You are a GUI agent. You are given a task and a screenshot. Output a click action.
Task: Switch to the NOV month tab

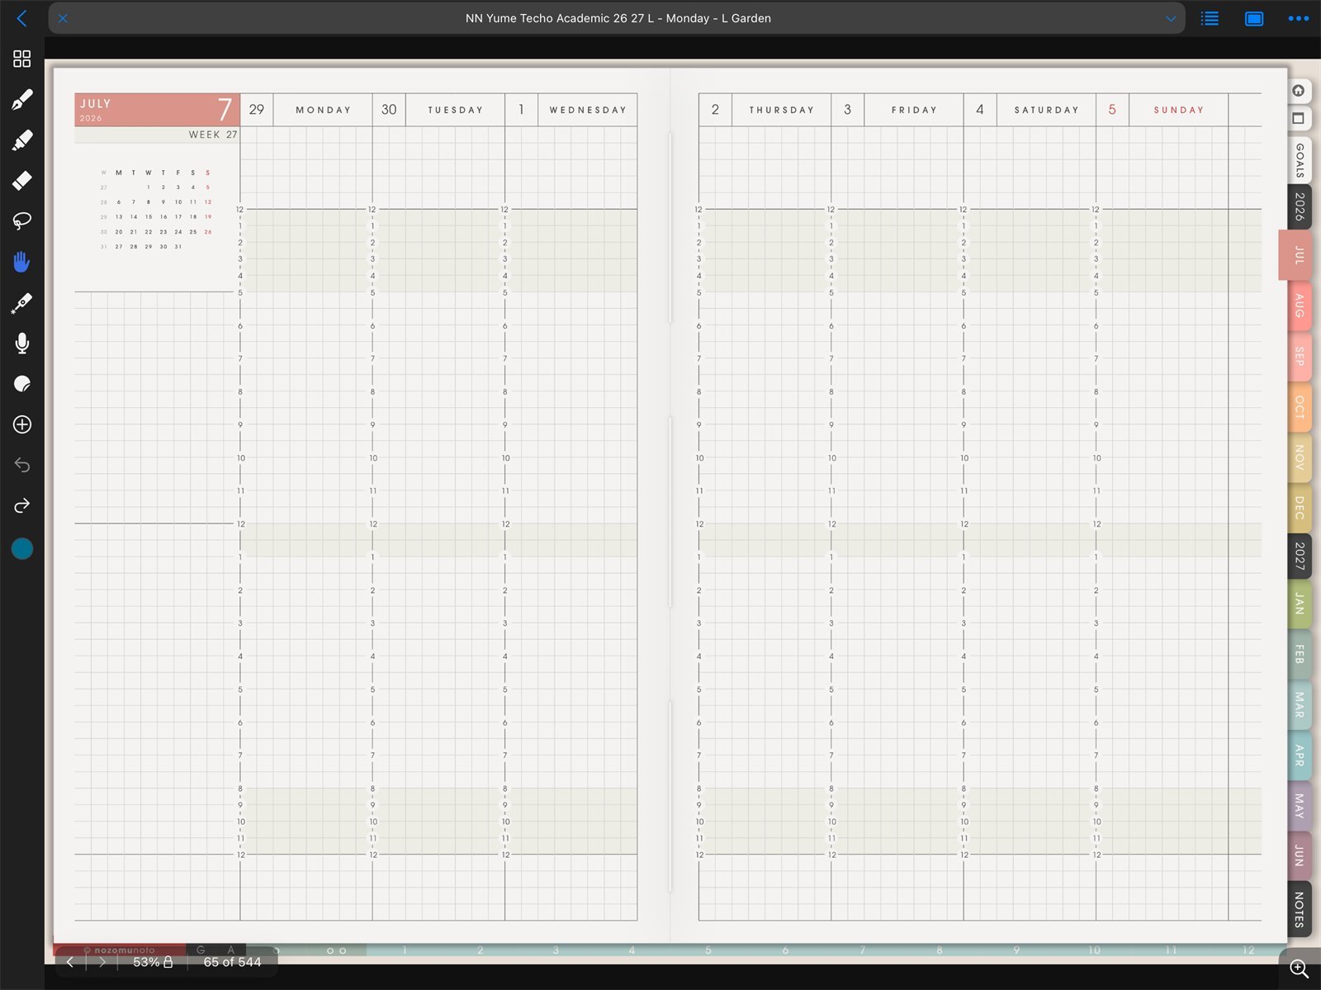pos(1300,457)
